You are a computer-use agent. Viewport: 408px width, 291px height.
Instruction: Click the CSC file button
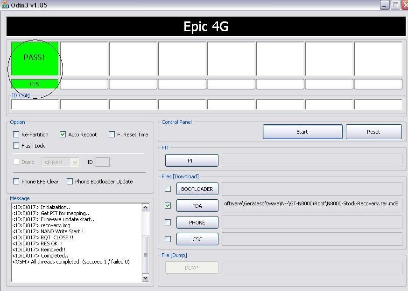[x=197, y=239]
